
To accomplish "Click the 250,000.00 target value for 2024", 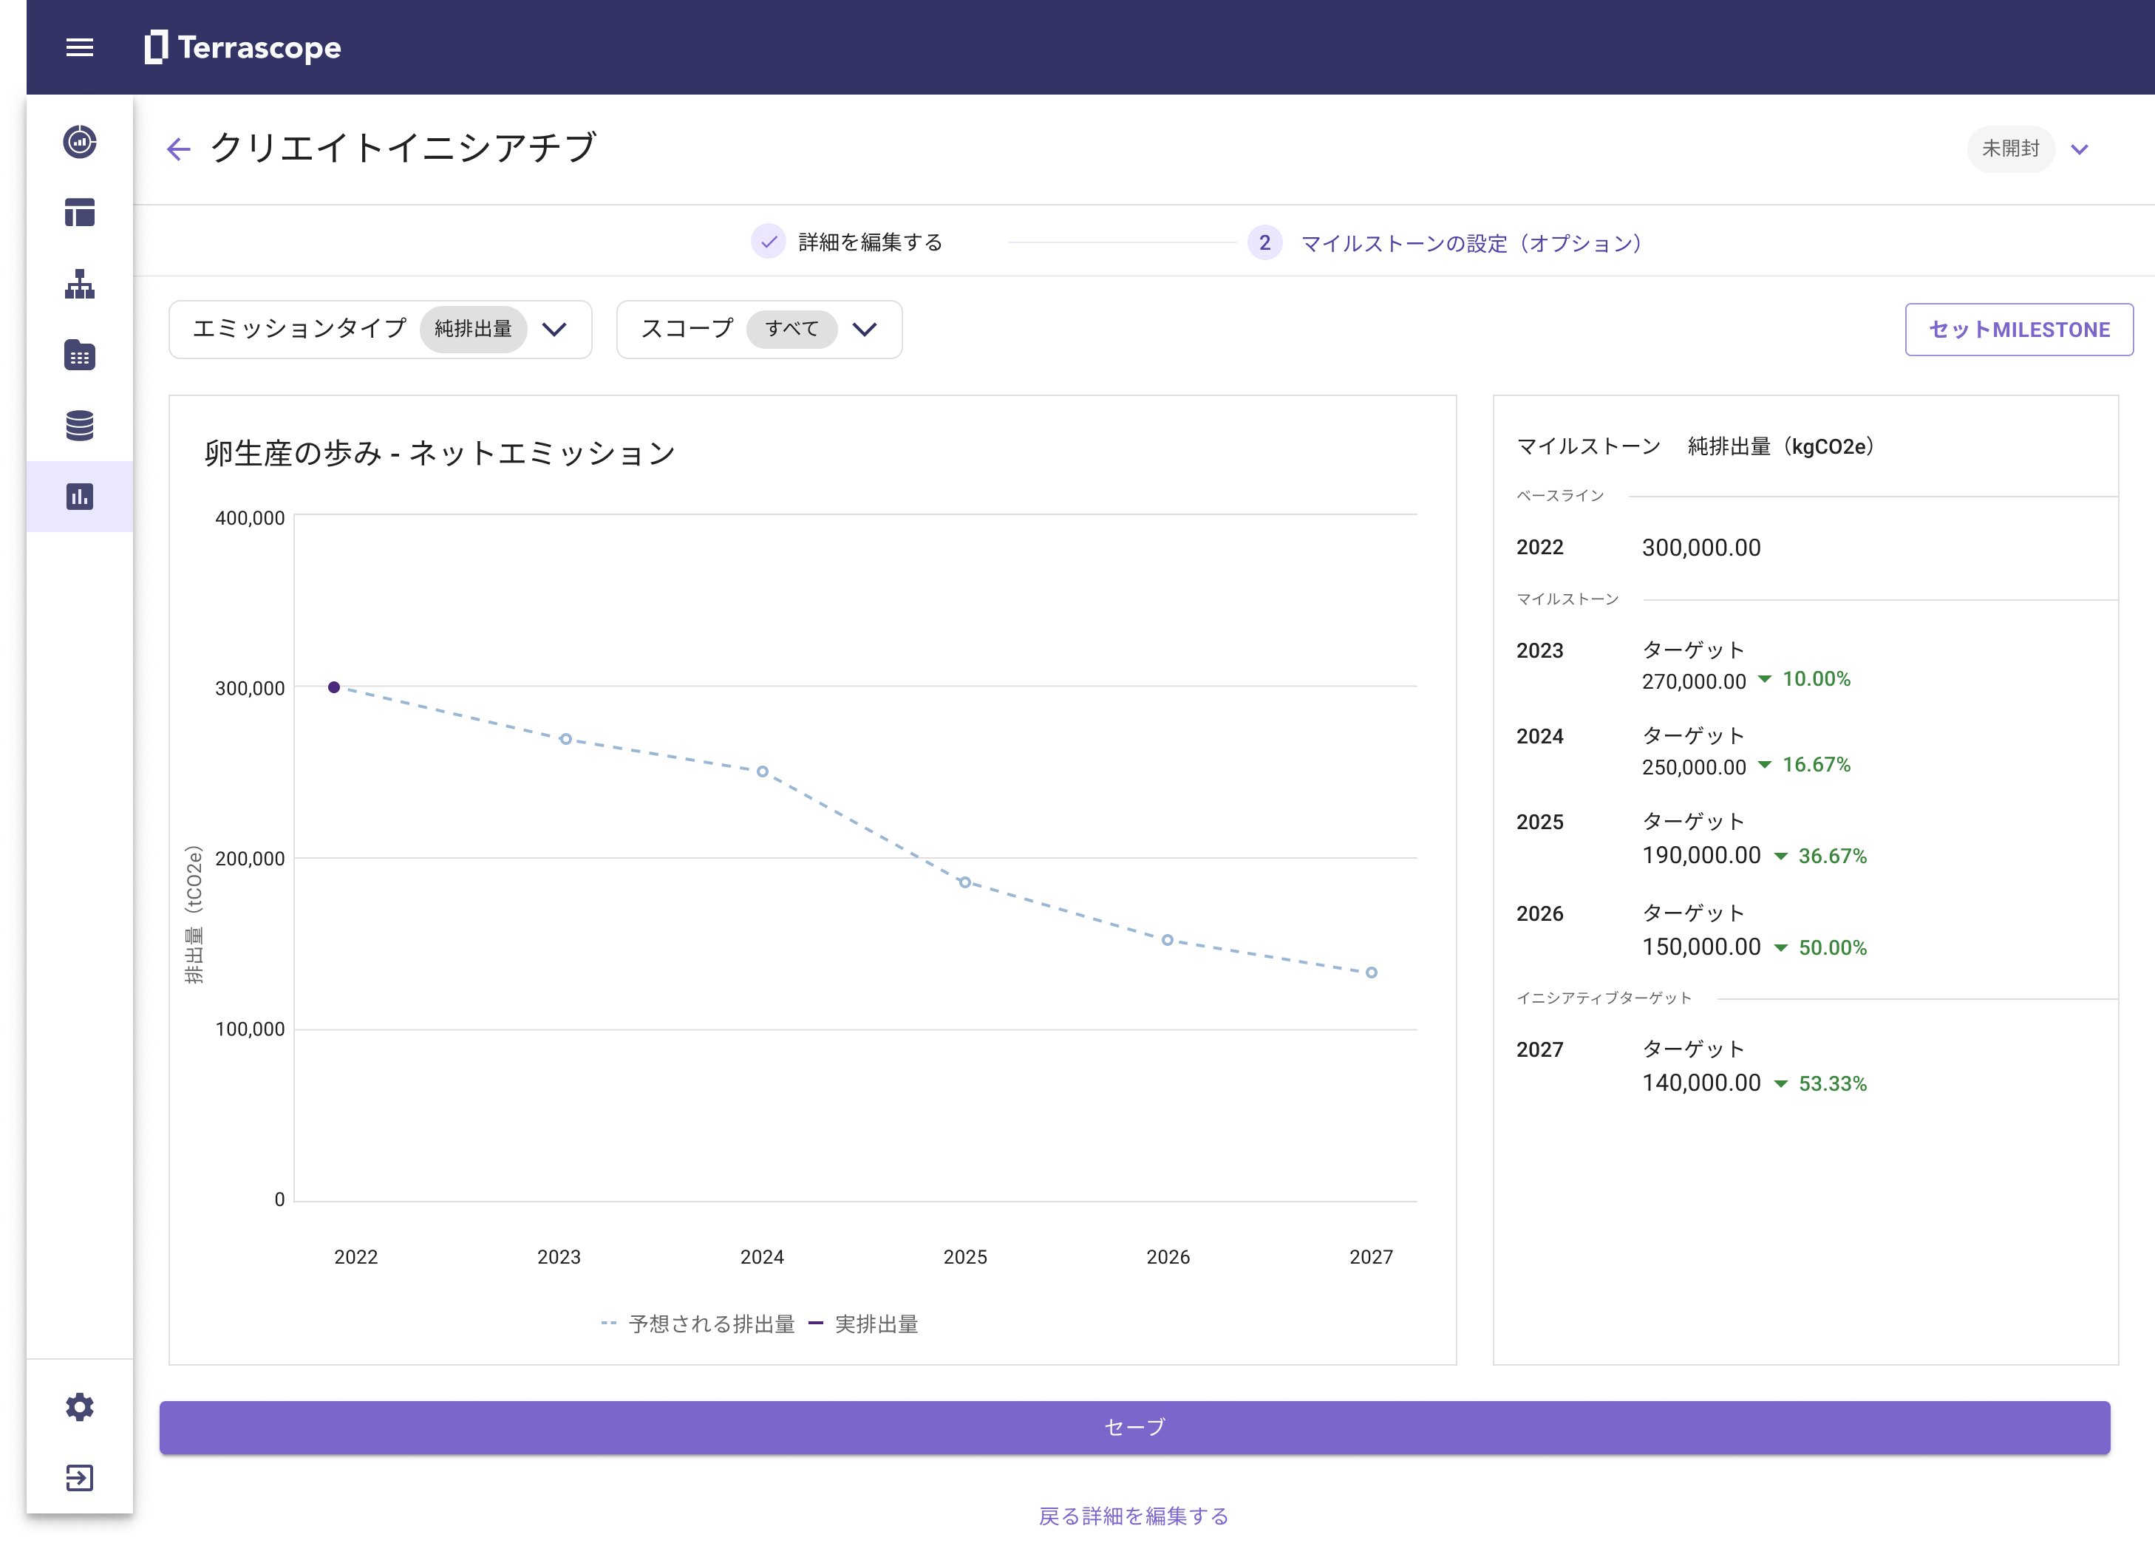I will coord(1693,767).
